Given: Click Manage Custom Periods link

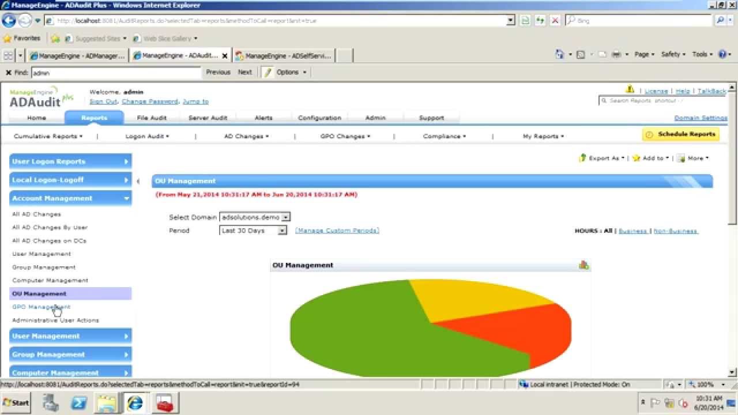Looking at the screenshot, I should [337, 231].
